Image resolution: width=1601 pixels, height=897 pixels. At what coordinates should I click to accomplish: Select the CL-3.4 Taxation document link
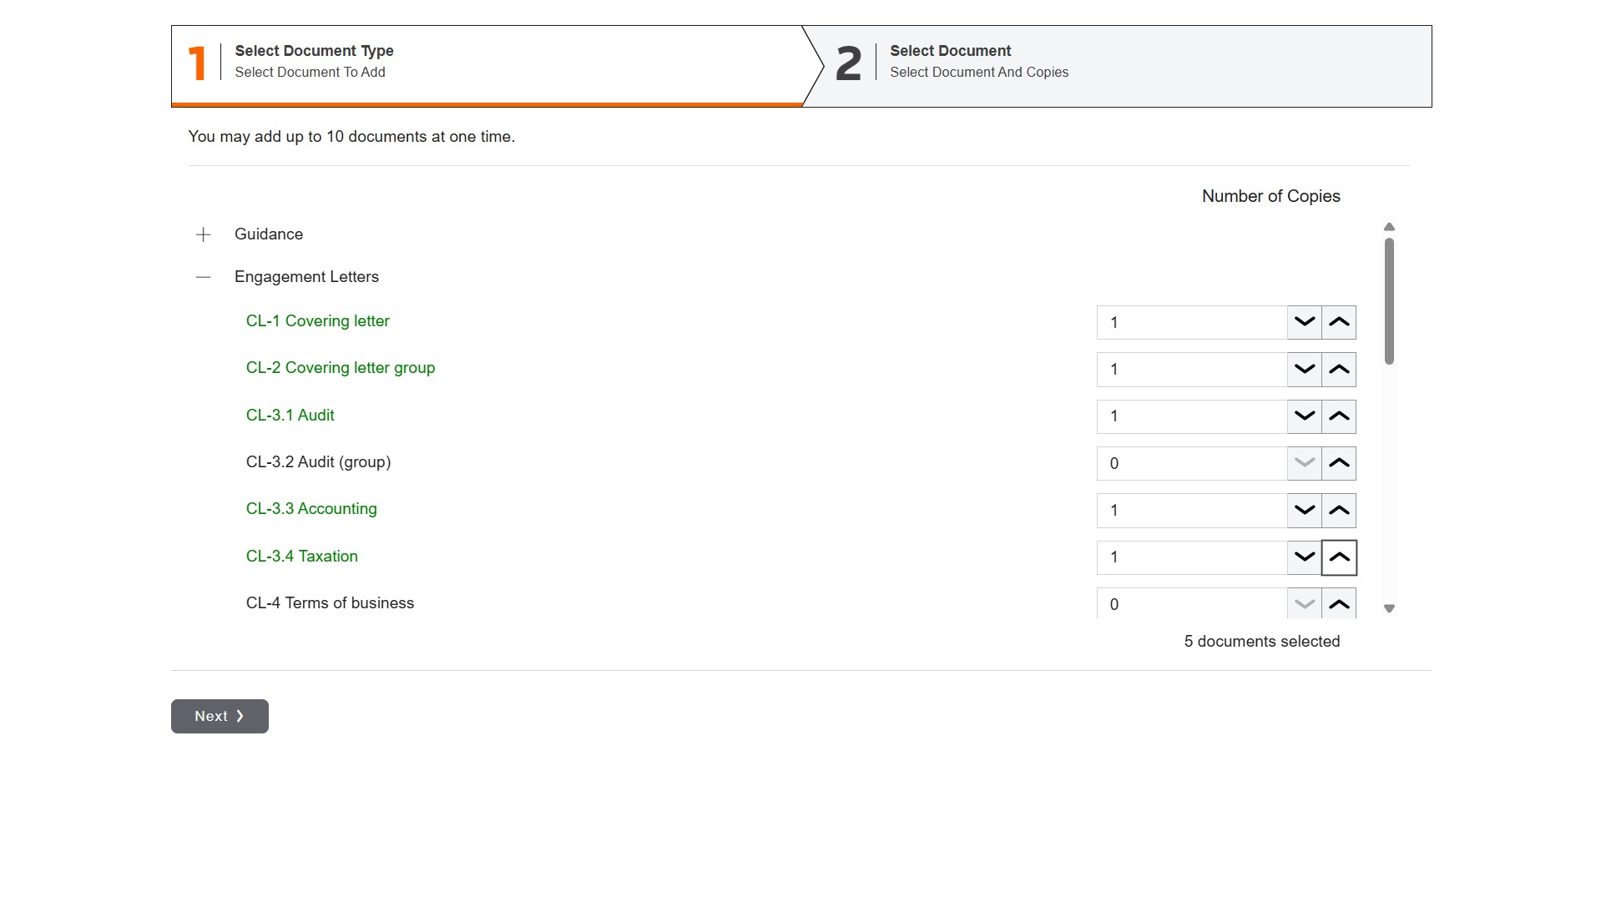[x=301, y=557]
